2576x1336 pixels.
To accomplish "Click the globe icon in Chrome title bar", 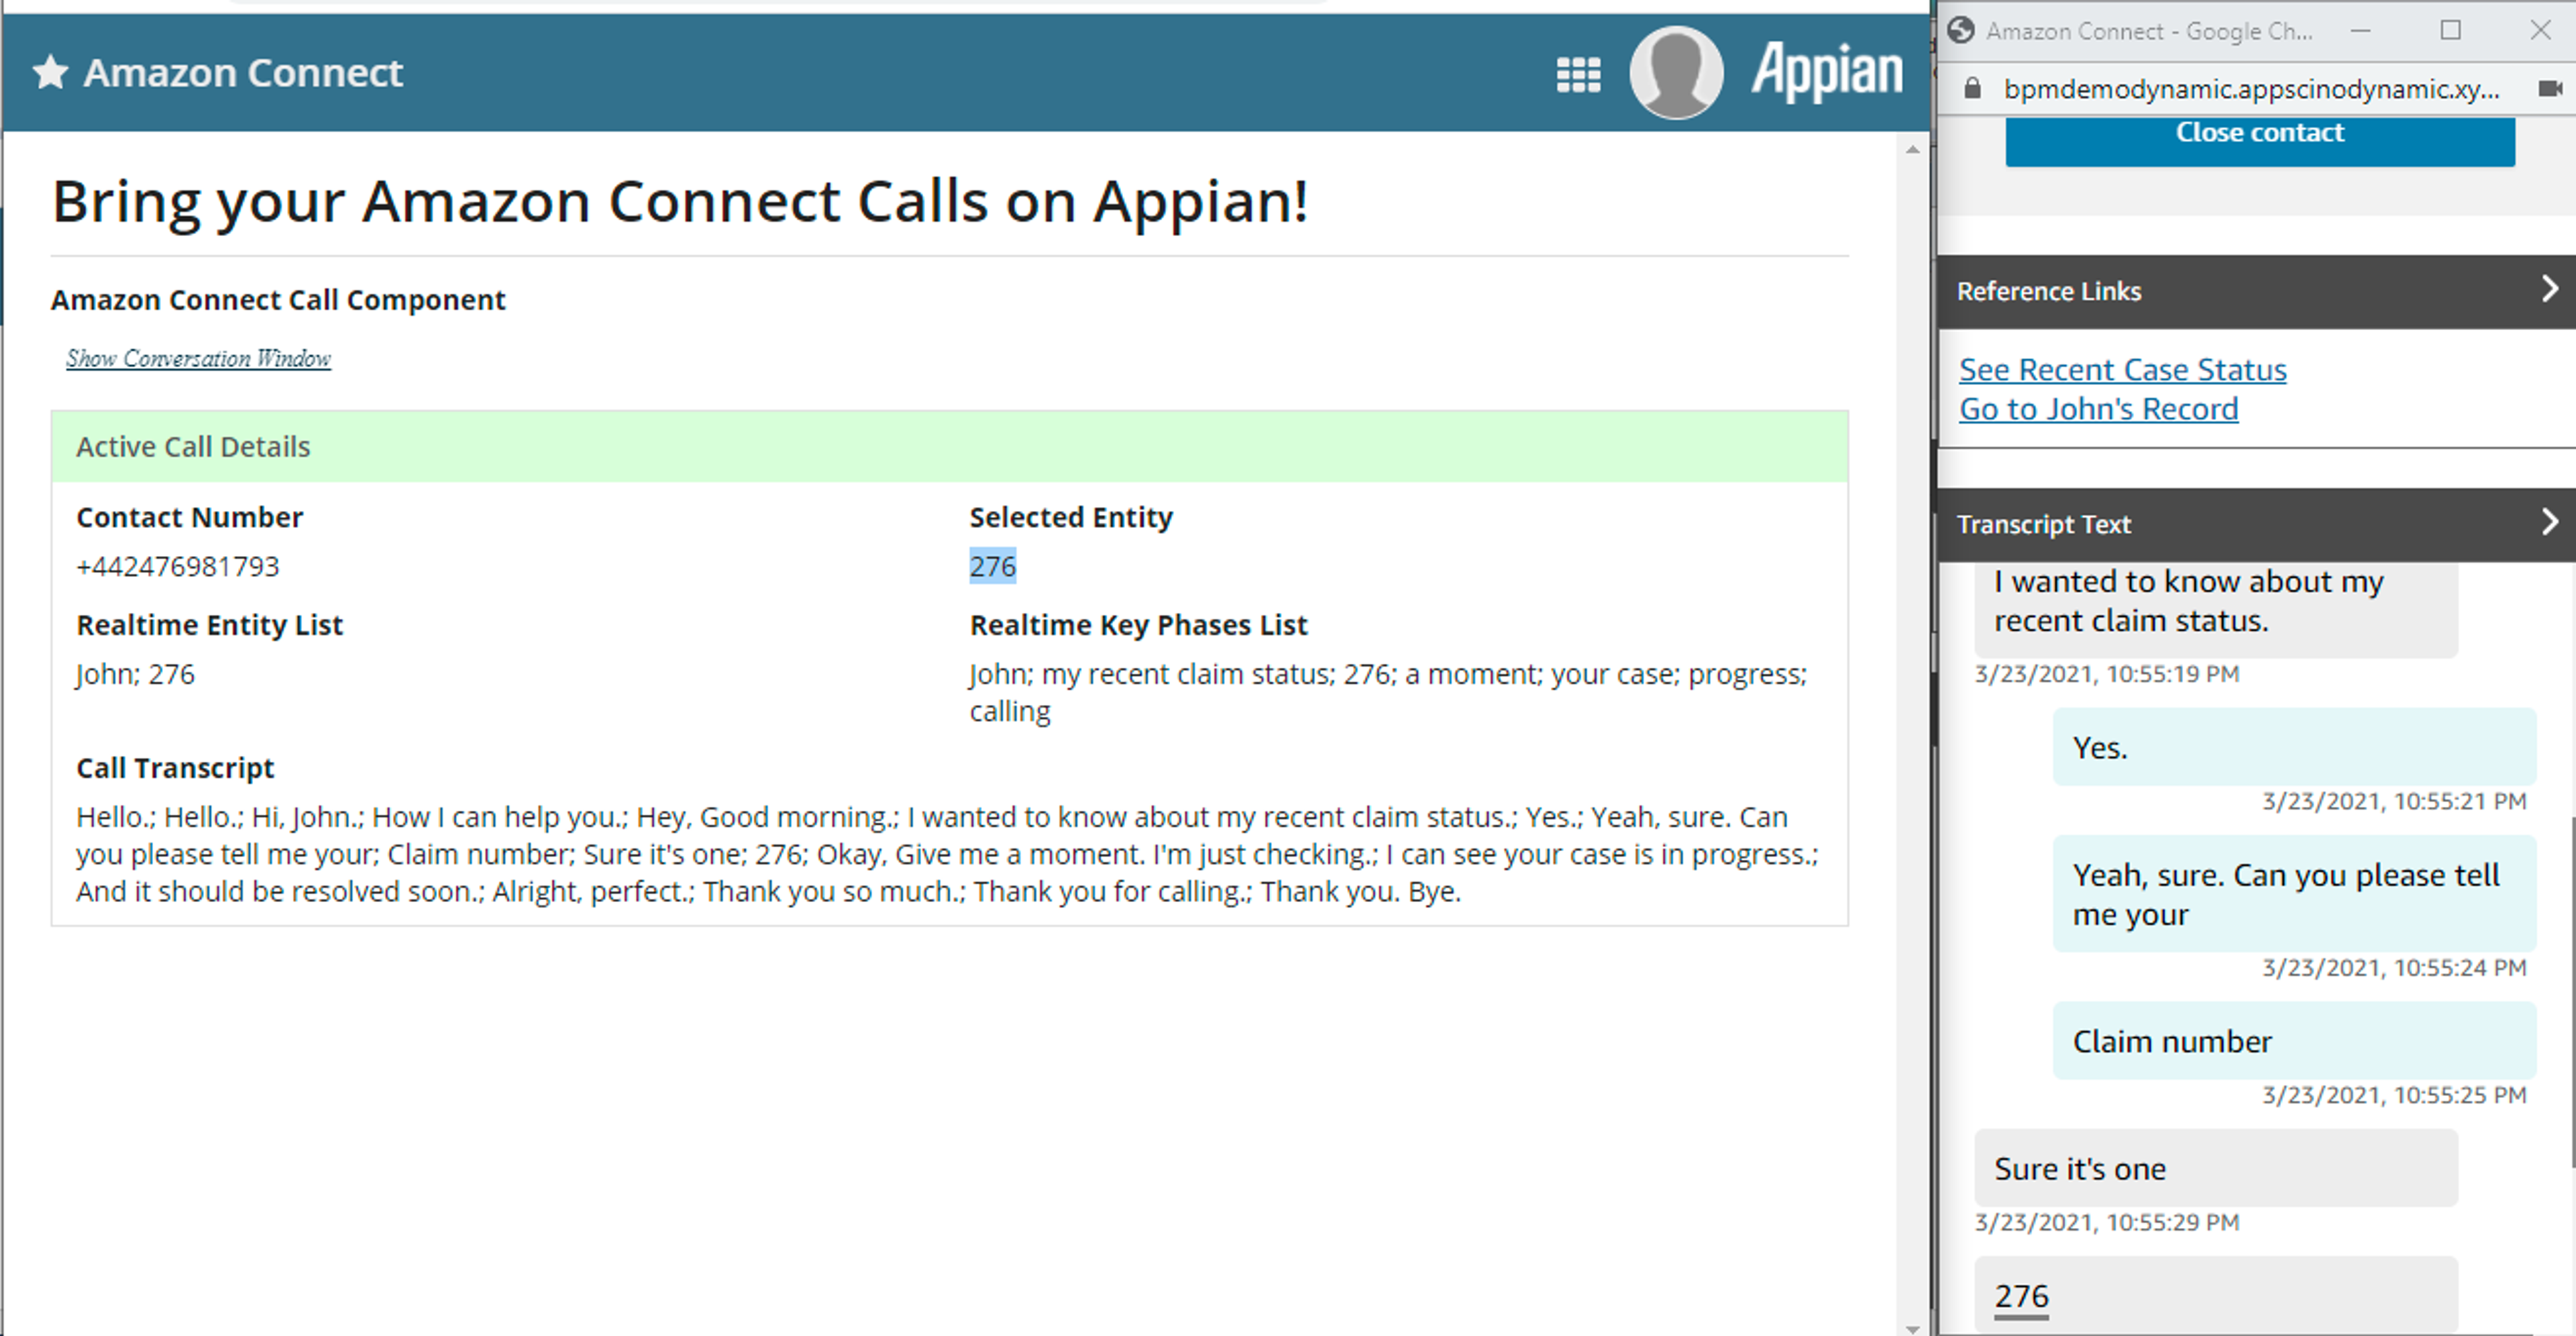I will [1961, 30].
